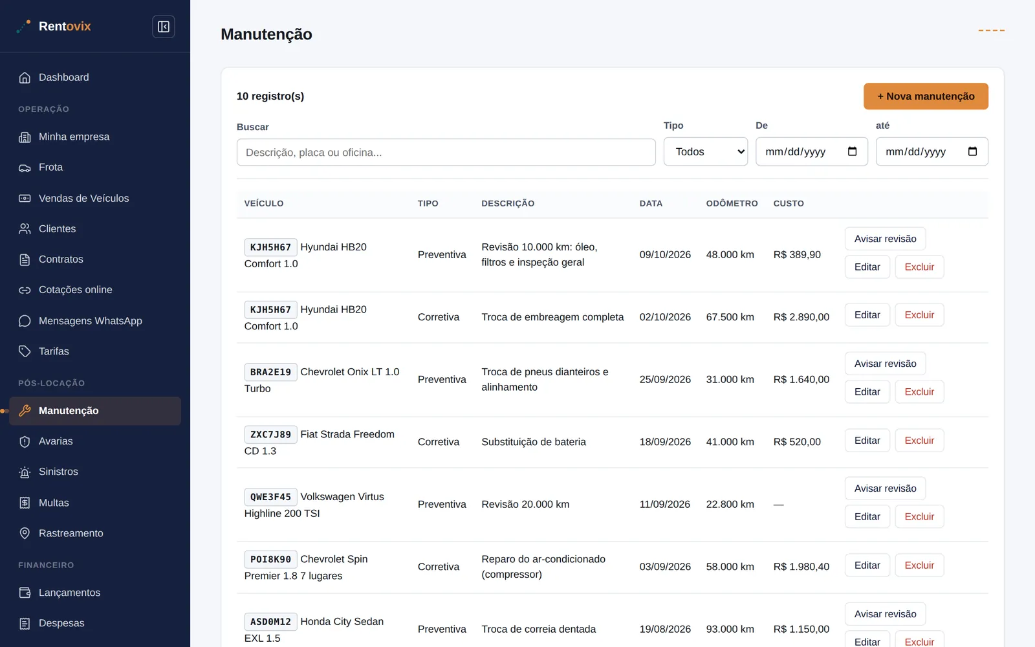The width and height of the screenshot is (1035, 647).
Task: Open Contratos menu item
Action: click(95, 259)
